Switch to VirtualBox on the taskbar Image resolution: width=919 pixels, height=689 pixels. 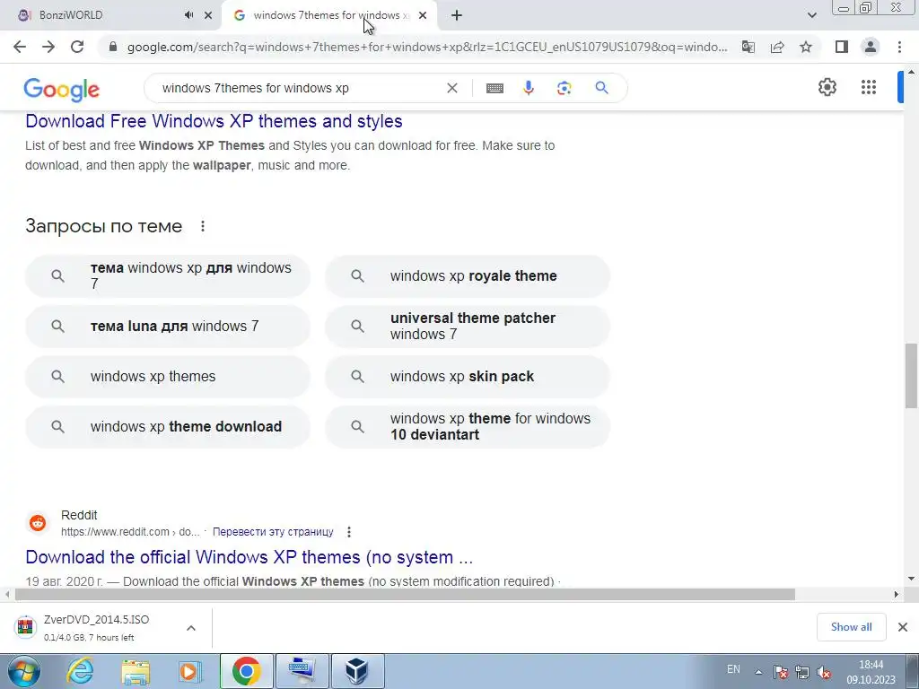pos(357,671)
